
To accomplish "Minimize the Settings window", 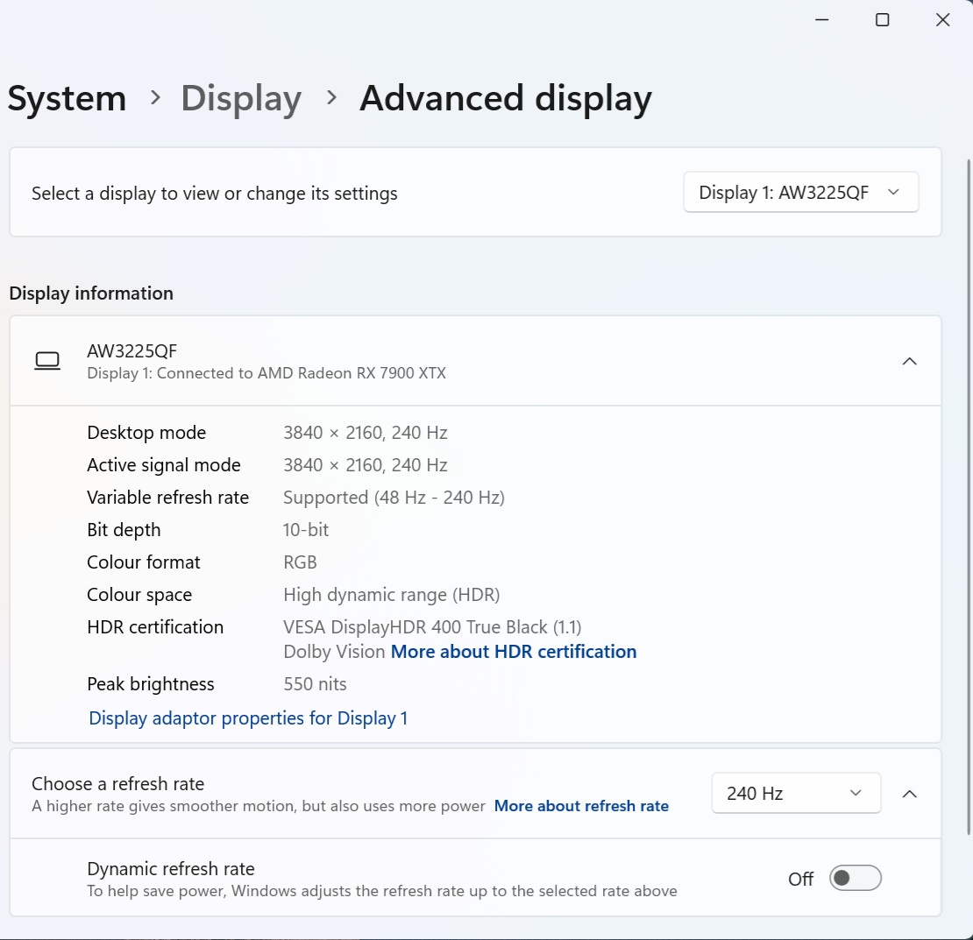I will [x=821, y=20].
